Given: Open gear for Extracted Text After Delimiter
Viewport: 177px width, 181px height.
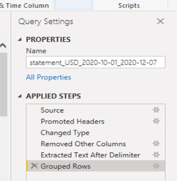Looking at the screenshot, I should point(156,155).
